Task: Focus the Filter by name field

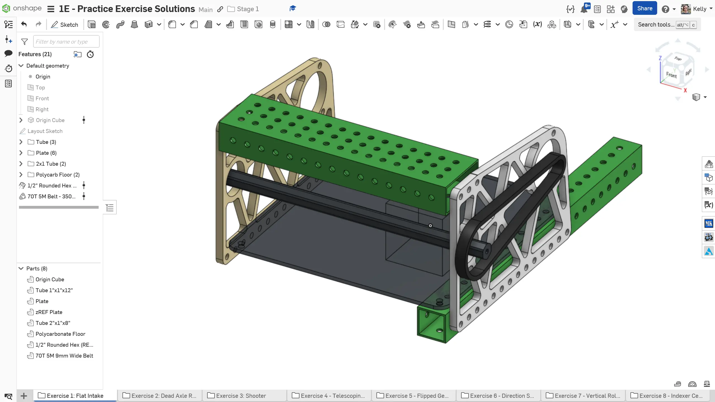Action: click(66, 42)
